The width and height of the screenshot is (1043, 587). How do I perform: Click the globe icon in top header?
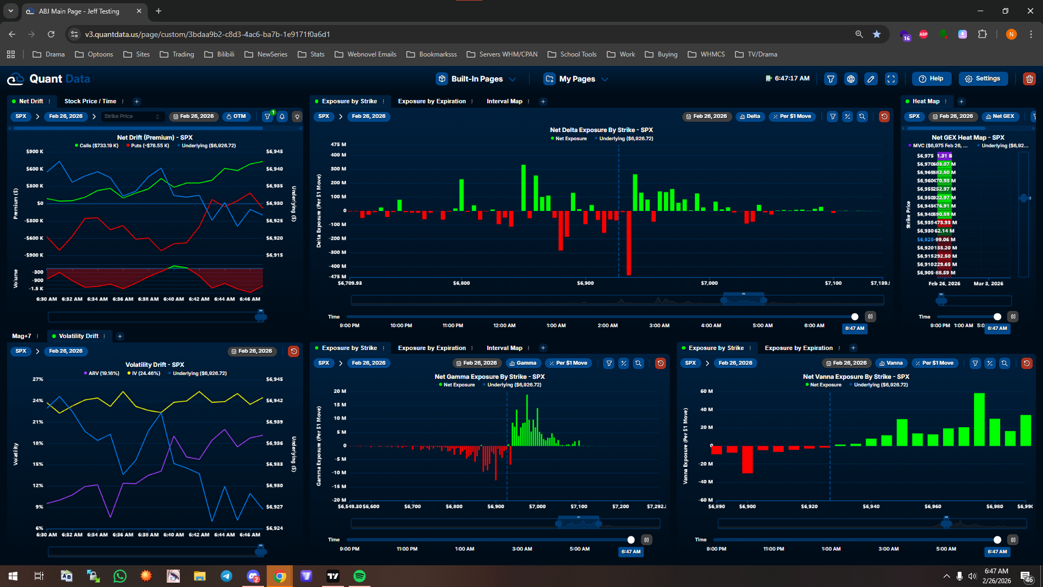click(x=851, y=79)
